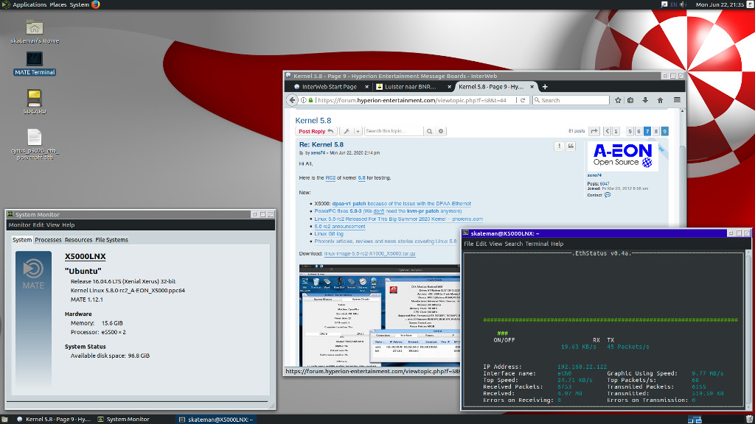Open the xeno74 author link in post header
The image size is (755, 424).
click(x=318, y=153)
